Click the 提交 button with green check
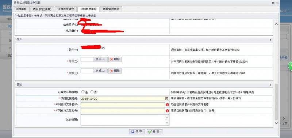Screen dimensions: 292x138 point(154,132)
